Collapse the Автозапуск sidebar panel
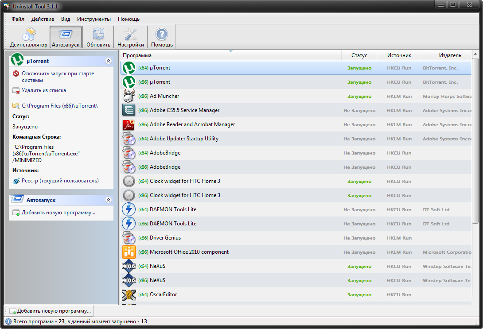The image size is (483, 329). pyautogui.click(x=108, y=200)
